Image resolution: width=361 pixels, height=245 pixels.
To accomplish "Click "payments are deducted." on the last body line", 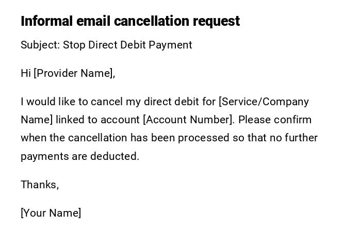I will [x=80, y=156].
